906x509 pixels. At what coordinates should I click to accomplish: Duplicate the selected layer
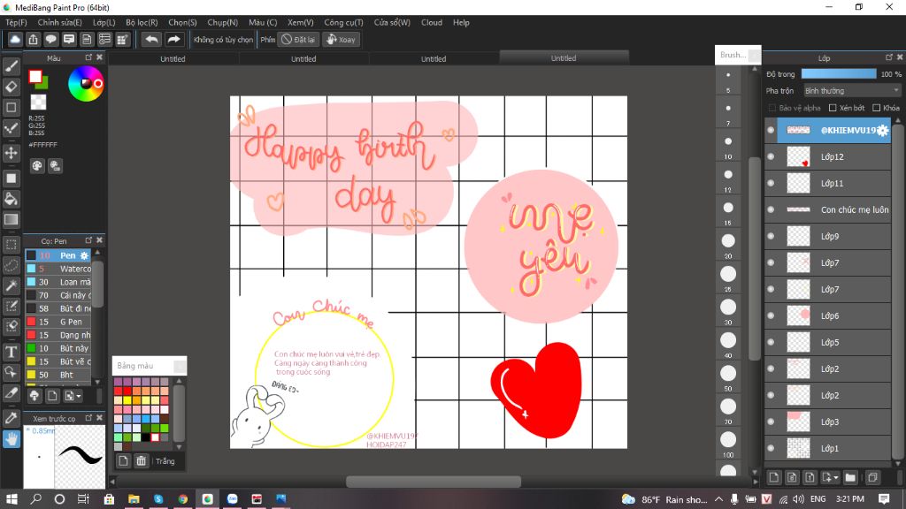872,477
